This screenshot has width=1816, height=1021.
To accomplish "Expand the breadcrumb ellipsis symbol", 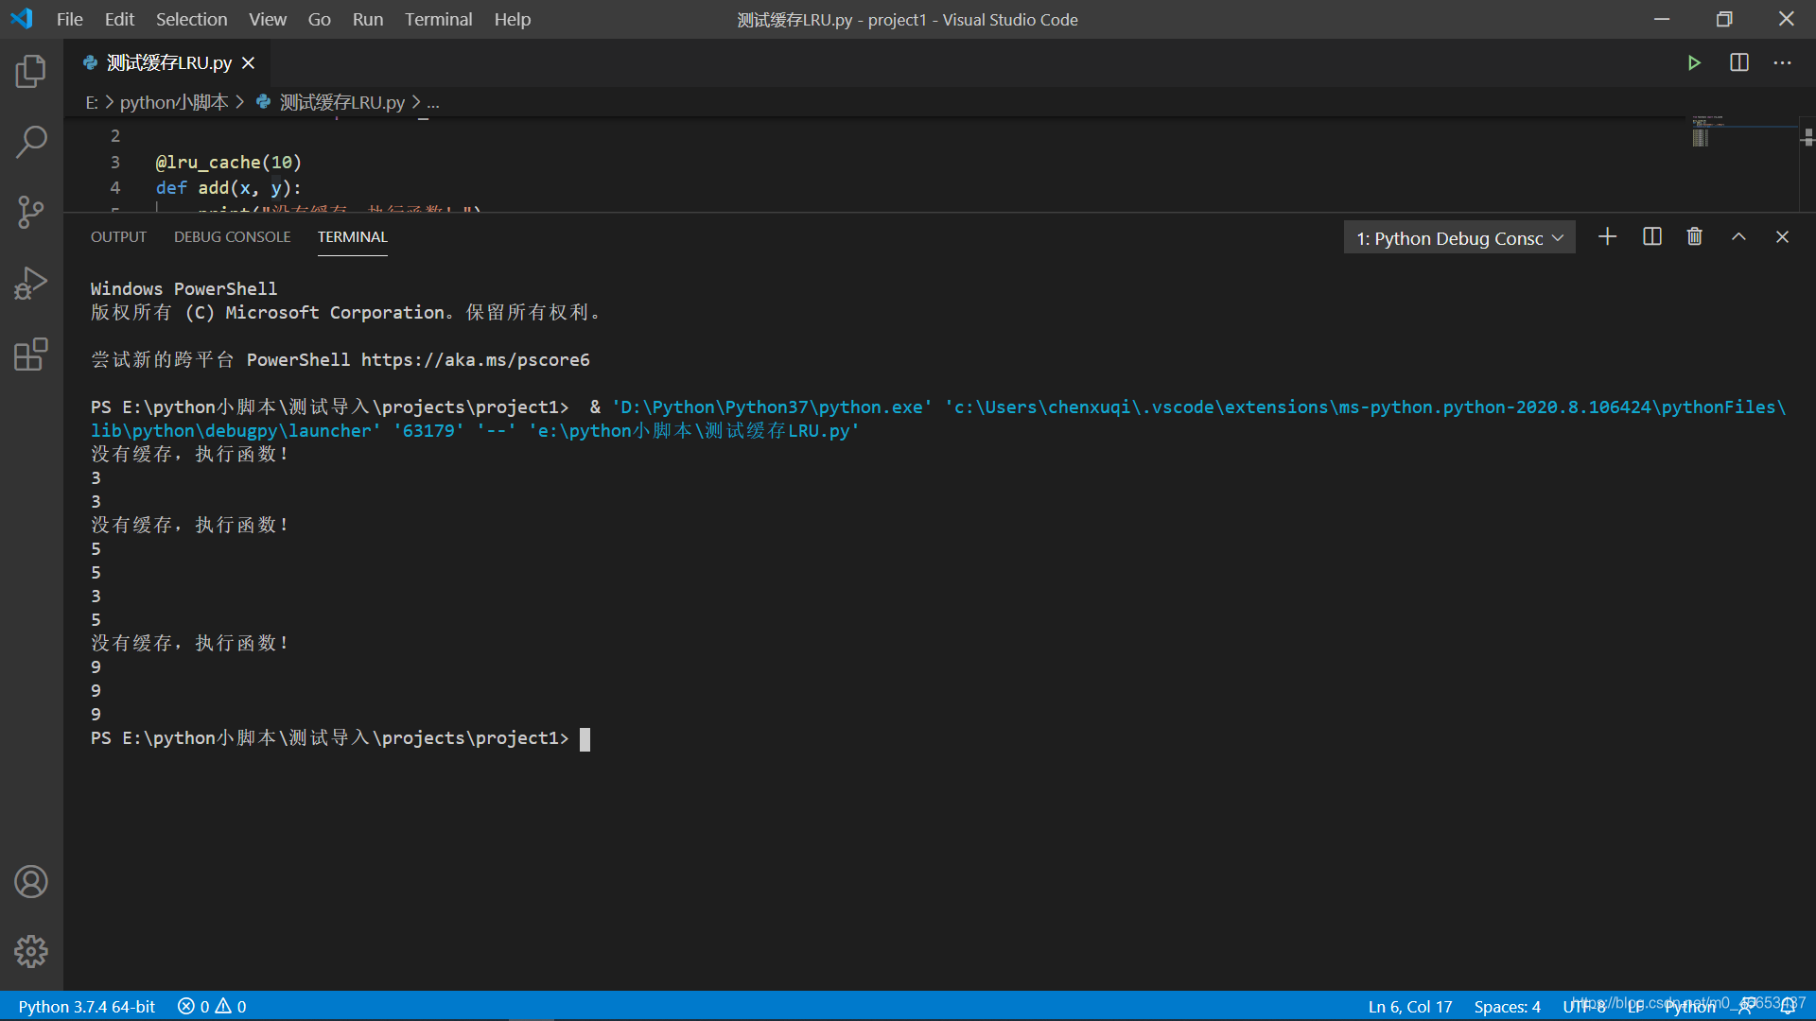I will tap(433, 102).
